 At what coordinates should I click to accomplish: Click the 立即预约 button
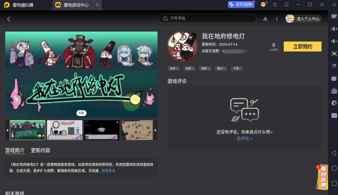point(302,47)
